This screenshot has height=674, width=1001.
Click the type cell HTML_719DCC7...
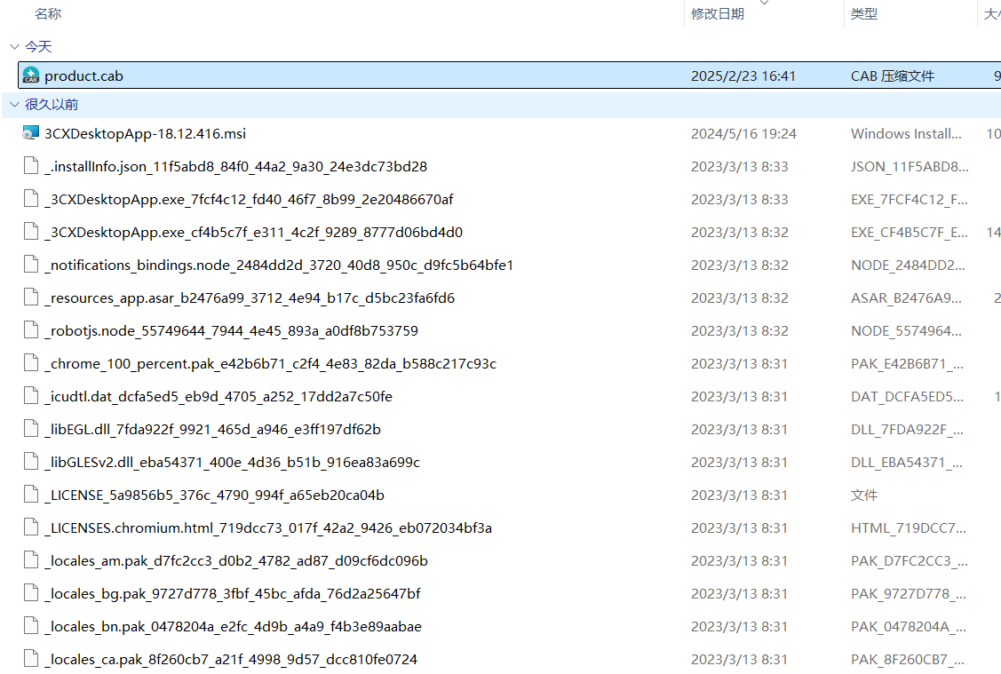click(x=909, y=527)
